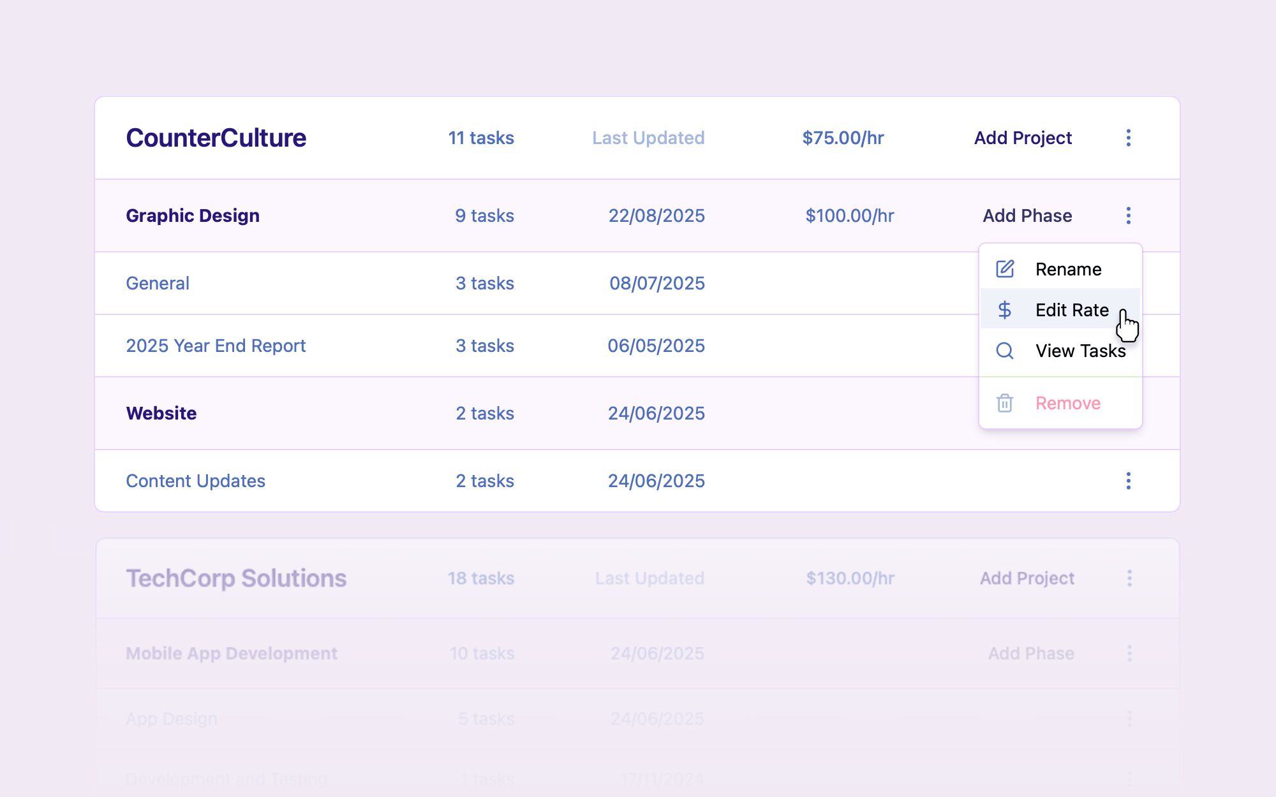Click Graphic Design row three-dot menu
Image resolution: width=1276 pixels, height=797 pixels.
[x=1128, y=216]
